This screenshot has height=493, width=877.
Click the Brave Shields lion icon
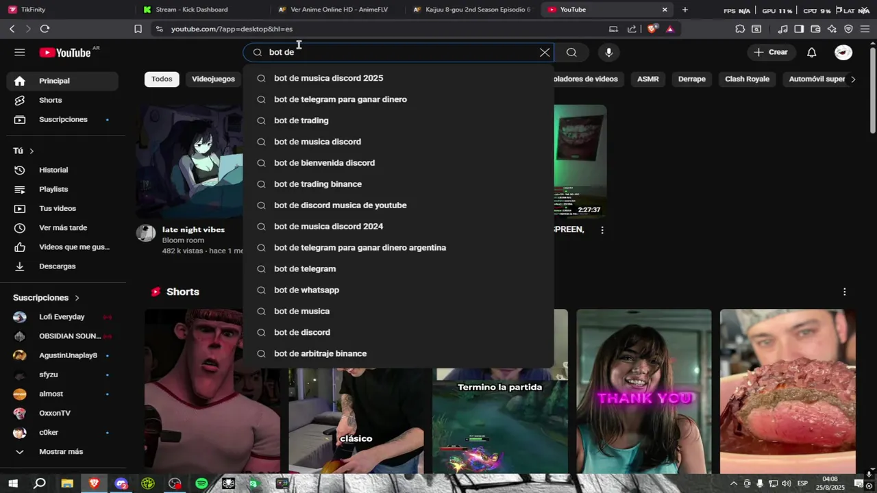coord(652,29)
